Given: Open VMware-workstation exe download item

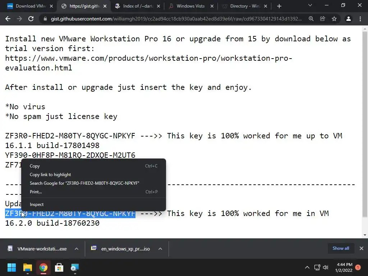Looking at the screenshot, I should point(37,249).
